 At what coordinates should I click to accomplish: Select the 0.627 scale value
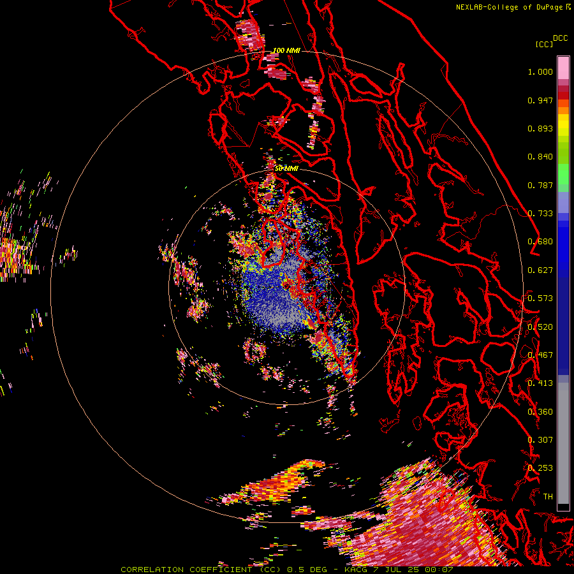540,270
